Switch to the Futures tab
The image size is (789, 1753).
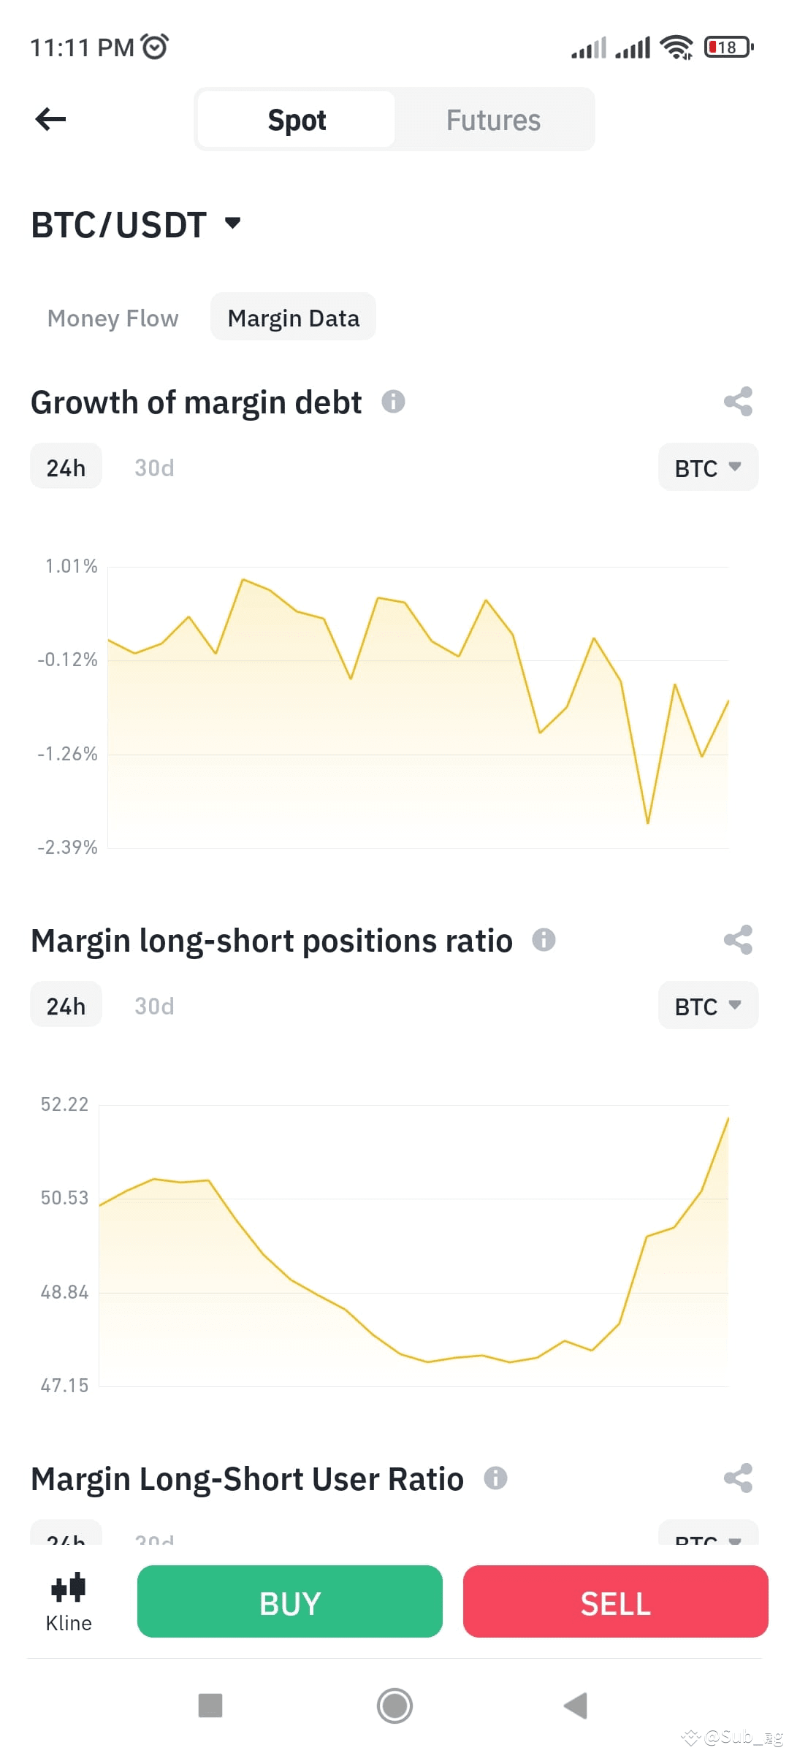pos(493,119)
